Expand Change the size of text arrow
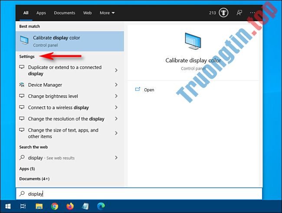Screen dimensions: 282x213 [116, 133]
